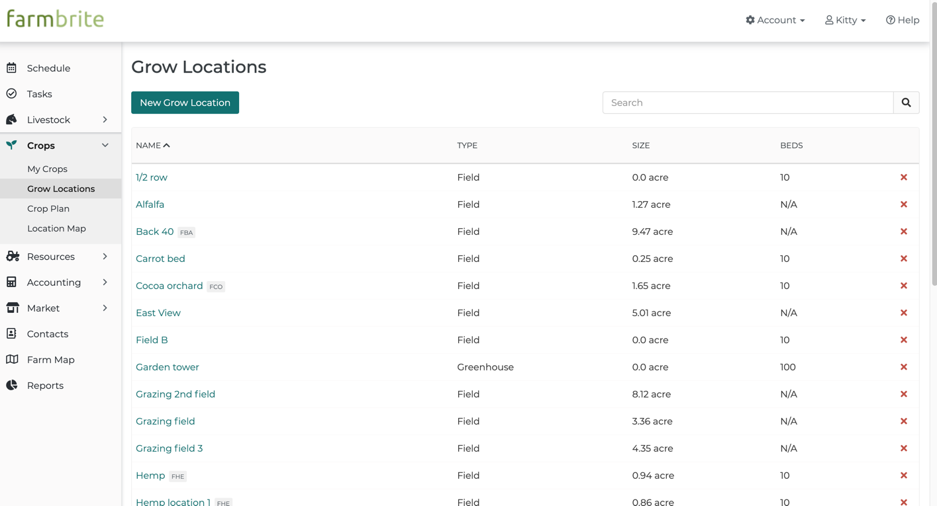Collapse the Crops sidebar section
The width and height of the screenshot is (937, 506).
(105, 146)
